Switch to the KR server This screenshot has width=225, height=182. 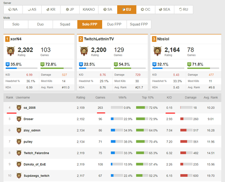51,9
